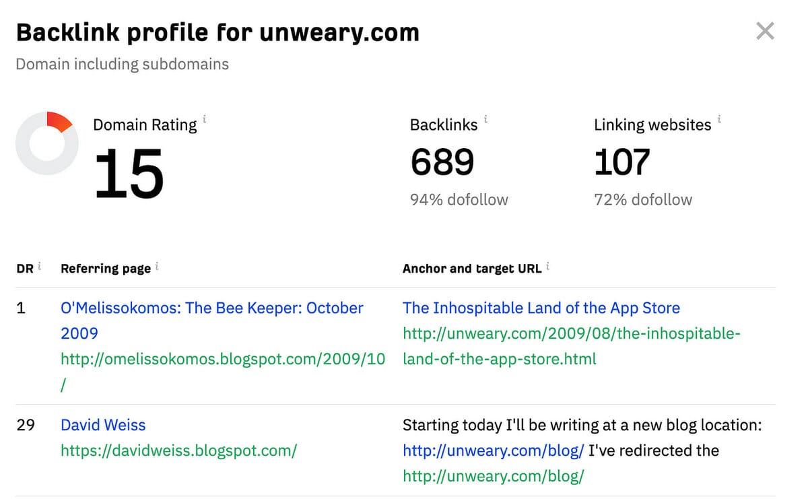This screenshot has height=499, width=808.
Task: Click info icon next to Domain Rating
Action: tap(205, 120)
